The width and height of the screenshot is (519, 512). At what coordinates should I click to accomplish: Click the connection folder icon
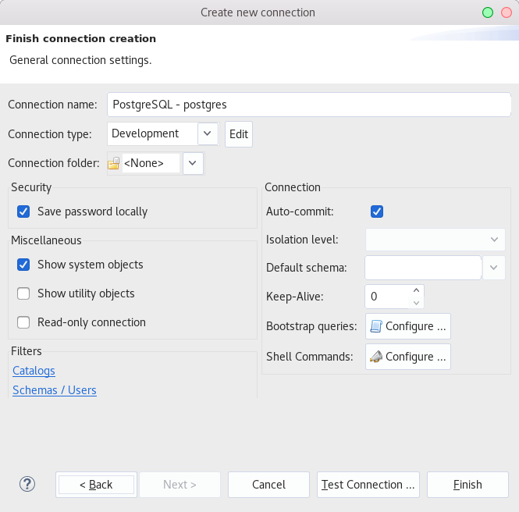(114, 163)
